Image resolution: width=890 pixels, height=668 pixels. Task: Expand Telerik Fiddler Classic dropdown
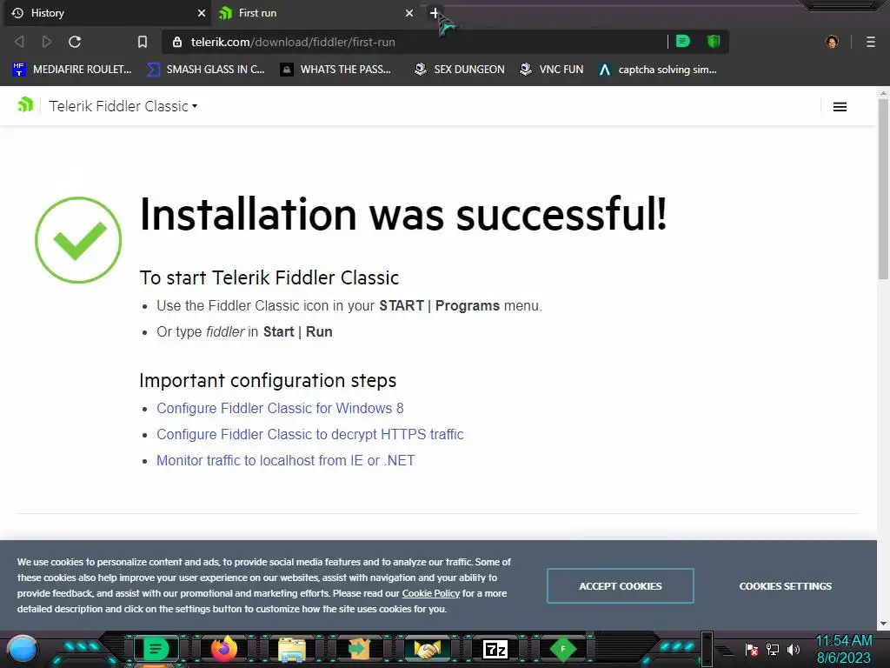click(123, 106)
